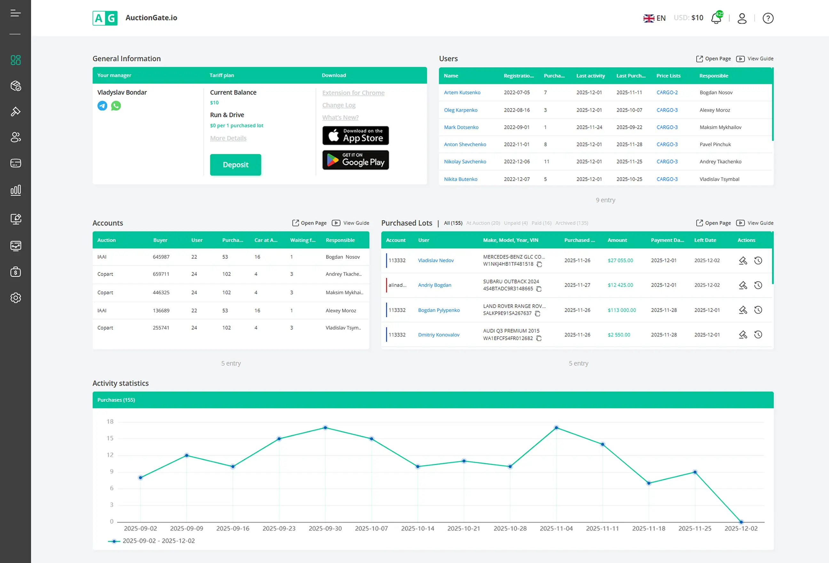Open the user profile account icon
The height and width of the screenshot is (563, 829).
(x=742, y=18)
